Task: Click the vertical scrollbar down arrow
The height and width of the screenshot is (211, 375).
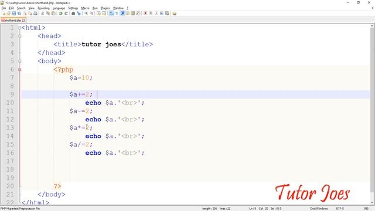Action: [373, 203]
